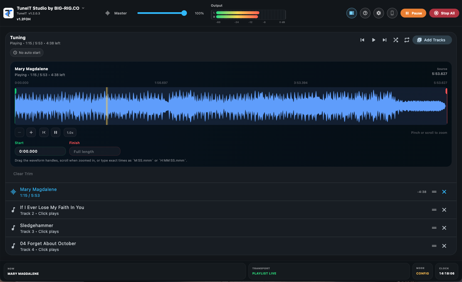462x282 pixels.
Task: Toggle the panel layout view icon
Action: [352, 13]
